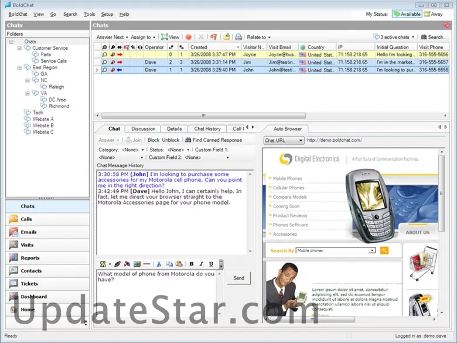Toggle italic formatting in message editor
457x343 pixels.
[x=201, y=264]
